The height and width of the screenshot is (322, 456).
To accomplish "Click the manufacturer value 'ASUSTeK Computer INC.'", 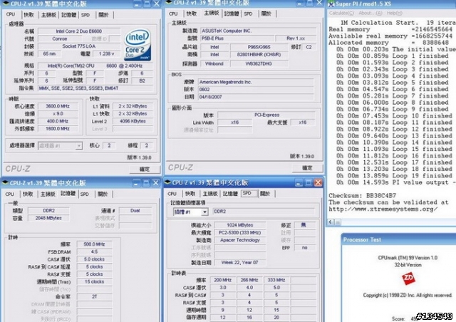I will point(258,31).
